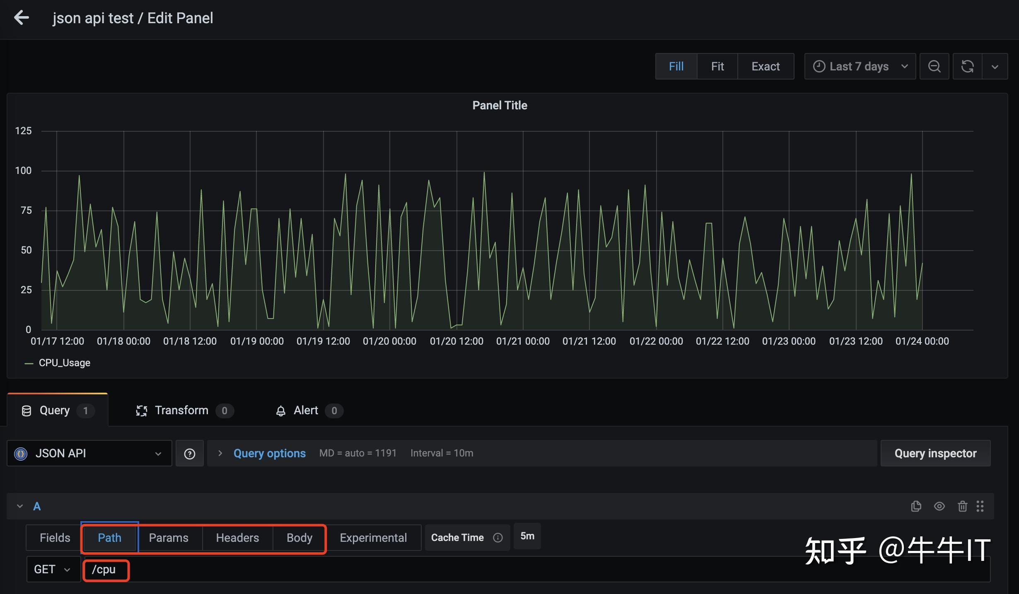Edit the /cpu path input field
Image resolution: width=1019 pixels, height=594 pixels.
point(105,570)
